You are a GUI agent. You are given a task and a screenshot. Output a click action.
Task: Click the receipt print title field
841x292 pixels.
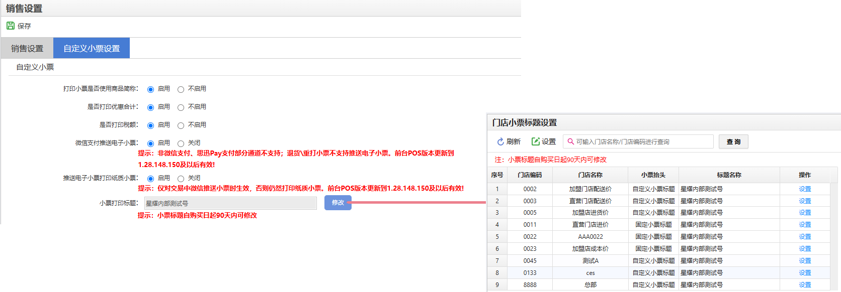[x=230, y=203]
